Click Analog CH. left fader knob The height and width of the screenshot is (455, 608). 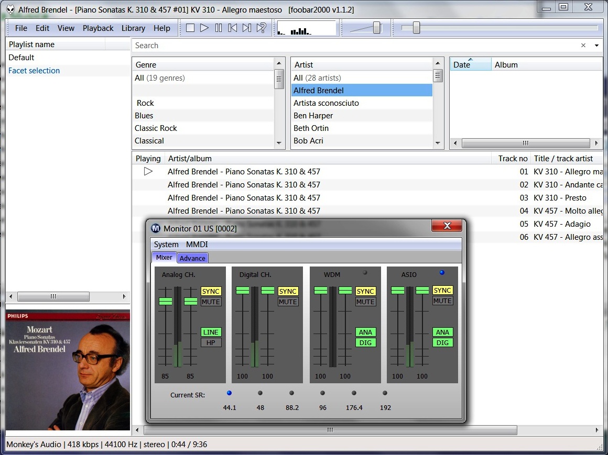click(166, 301)
